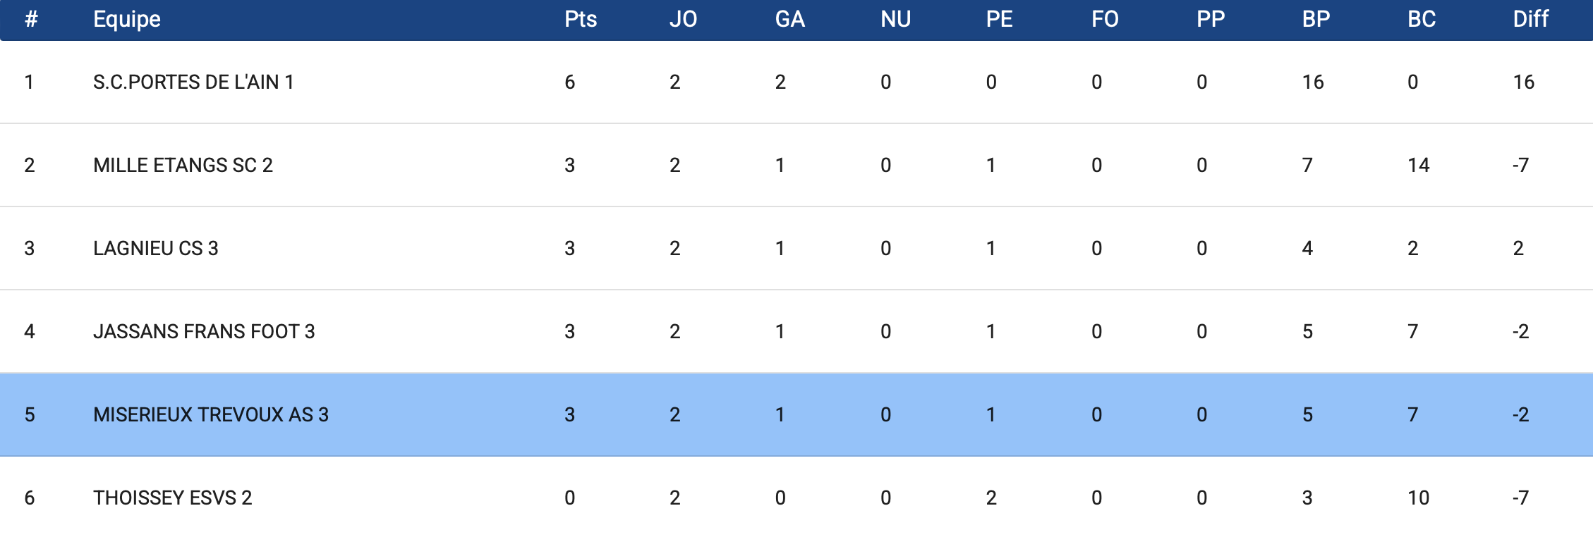
Task: Click BC value 14 for Mille Etangs
Action: pyautogui.click(x=1418, y=166)
